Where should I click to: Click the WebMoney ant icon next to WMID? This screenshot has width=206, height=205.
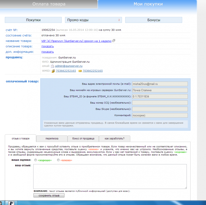click(x=53, y=71)
